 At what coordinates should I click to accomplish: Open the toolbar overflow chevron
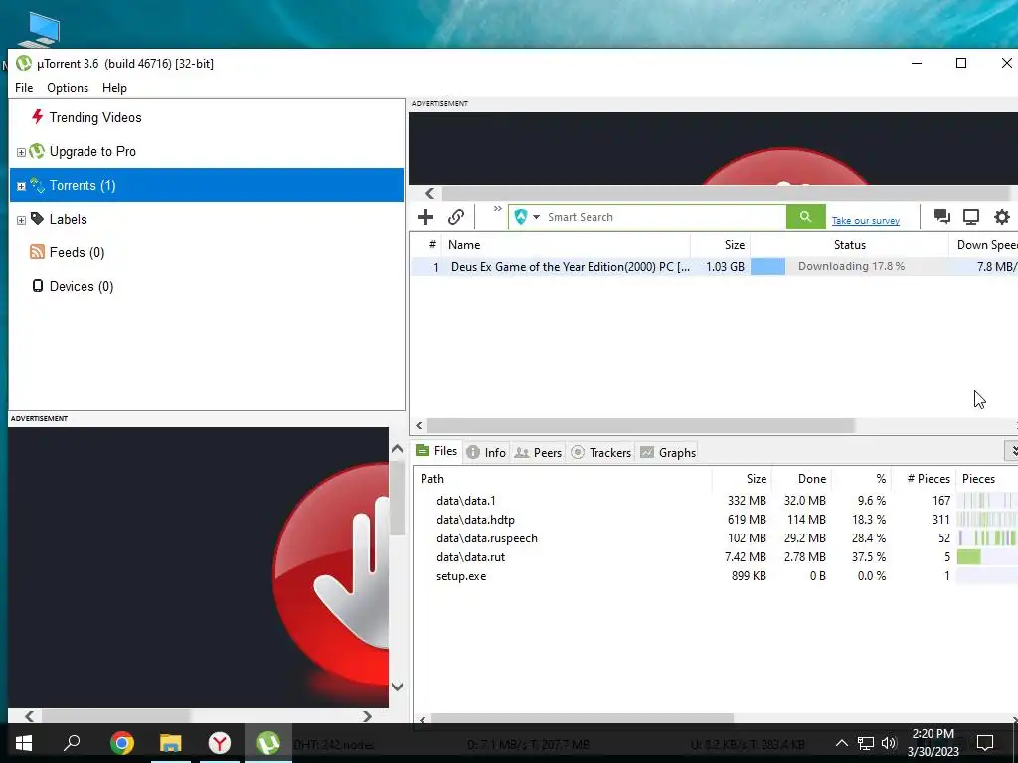pos(497,209)
